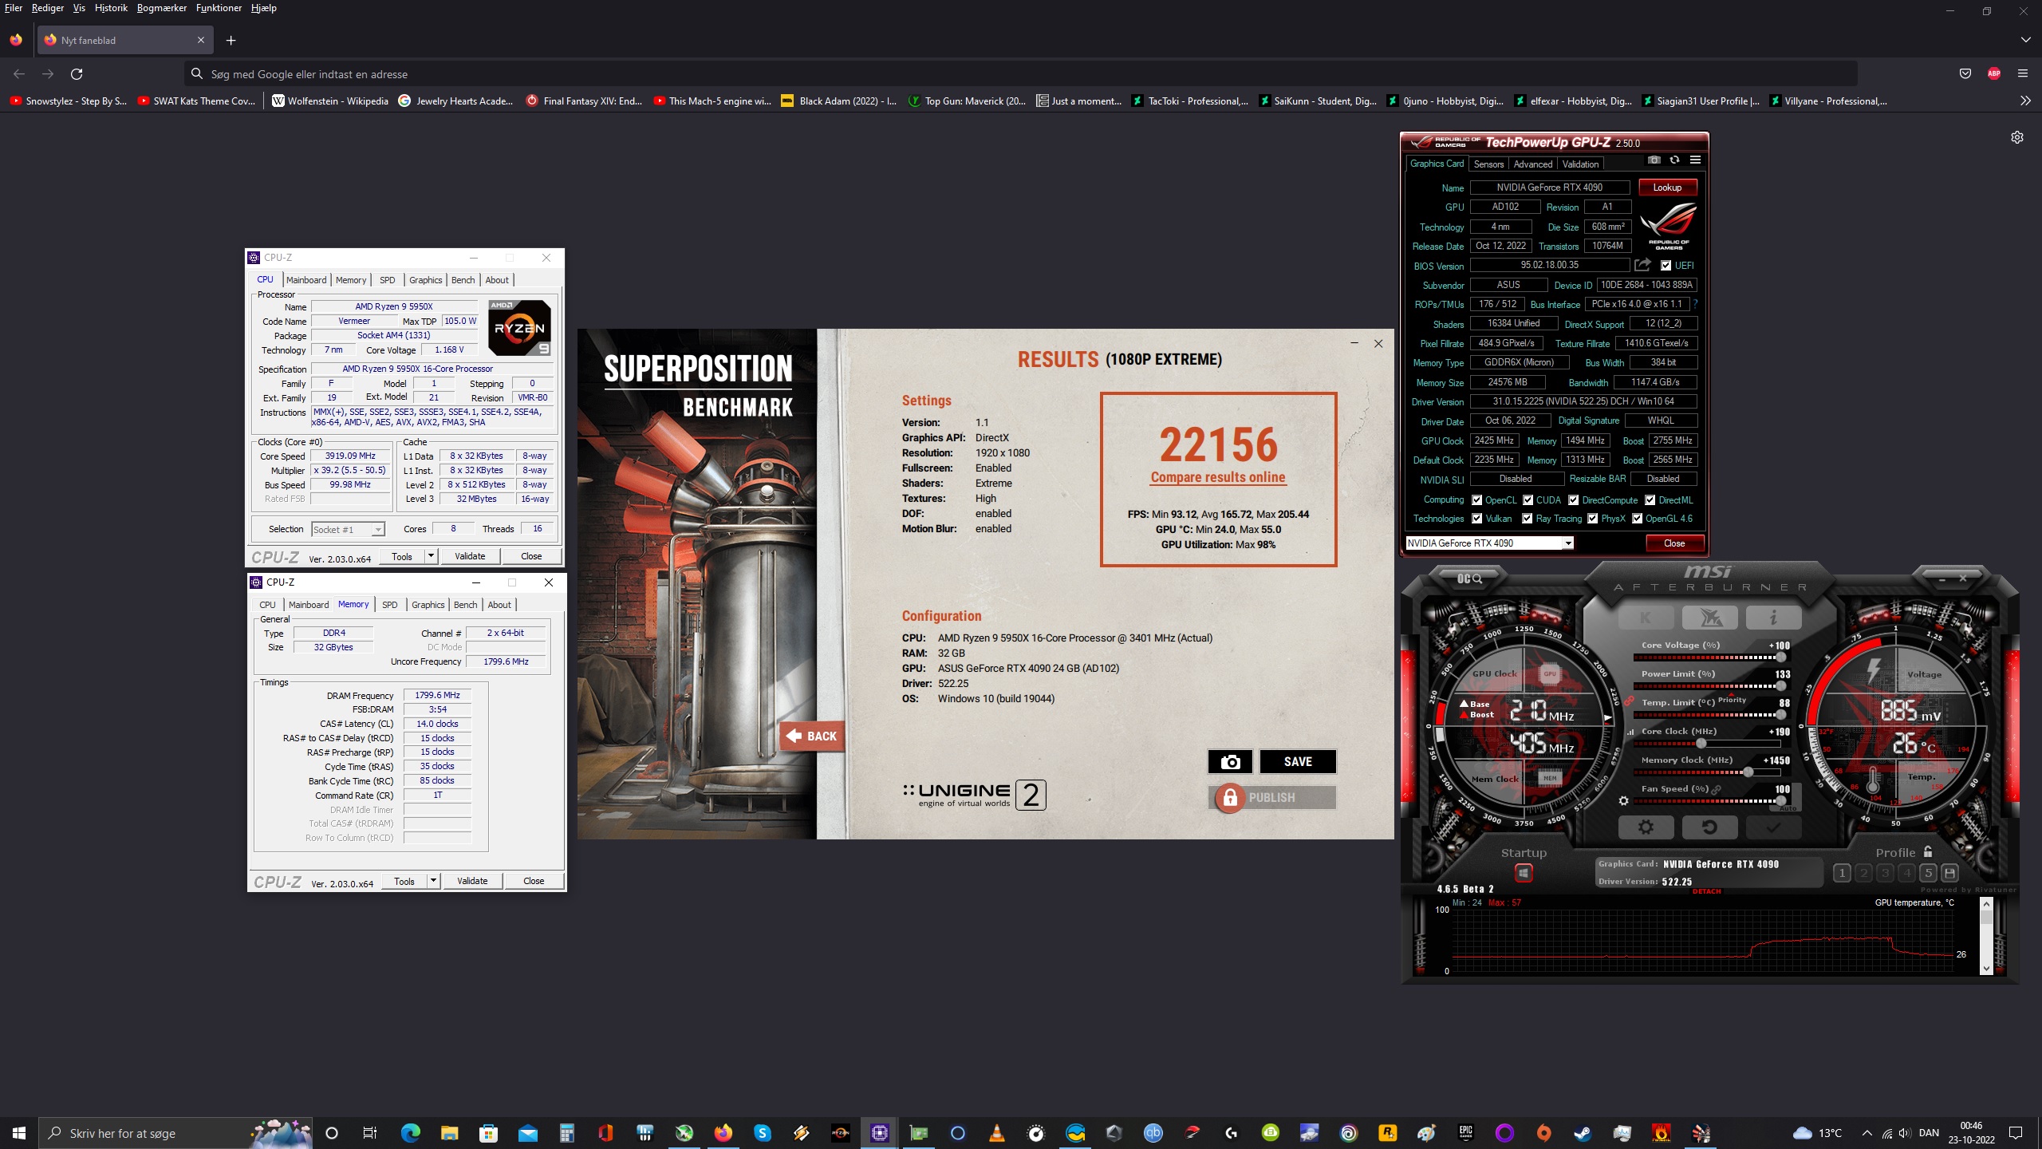The width and height of the screenshot is (2042, 1149).
Task: Click the Kombustor K button in Afterburner
Action: click(1646, 617)
